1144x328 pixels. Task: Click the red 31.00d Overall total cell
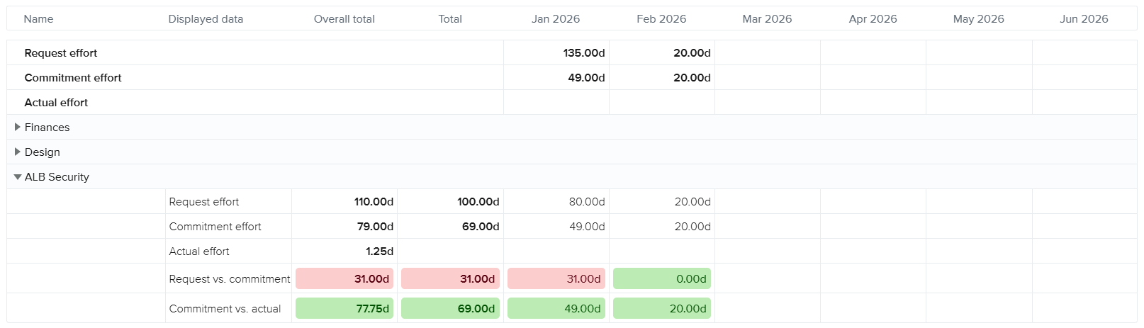coord(344,279)
